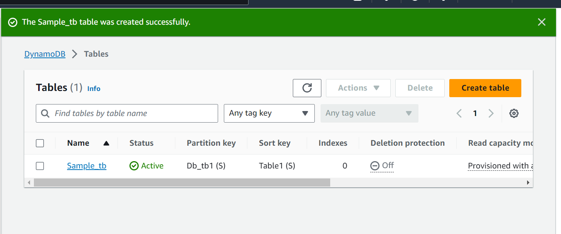Focus the Find tables by name field
The width and height of the screenshot is (561, 234).
pyautogui.click(x=127, y=113)
